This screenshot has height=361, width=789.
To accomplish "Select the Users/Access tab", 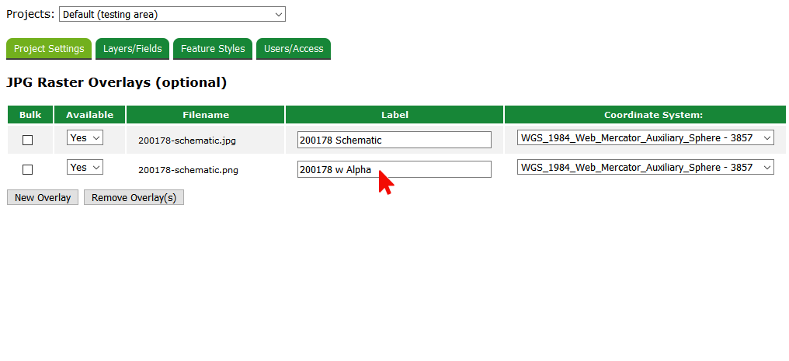I will [293, 48].
